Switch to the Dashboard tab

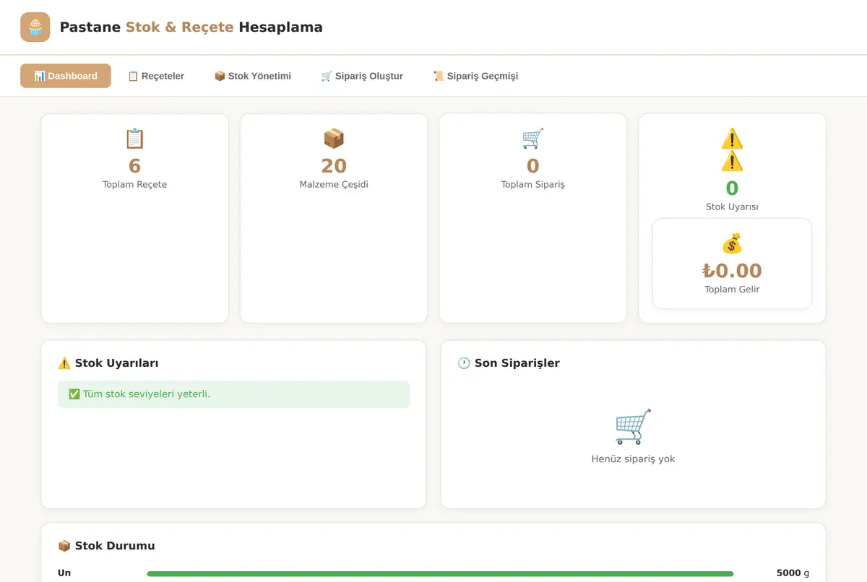pyautogui.click(x=66, y=76)
